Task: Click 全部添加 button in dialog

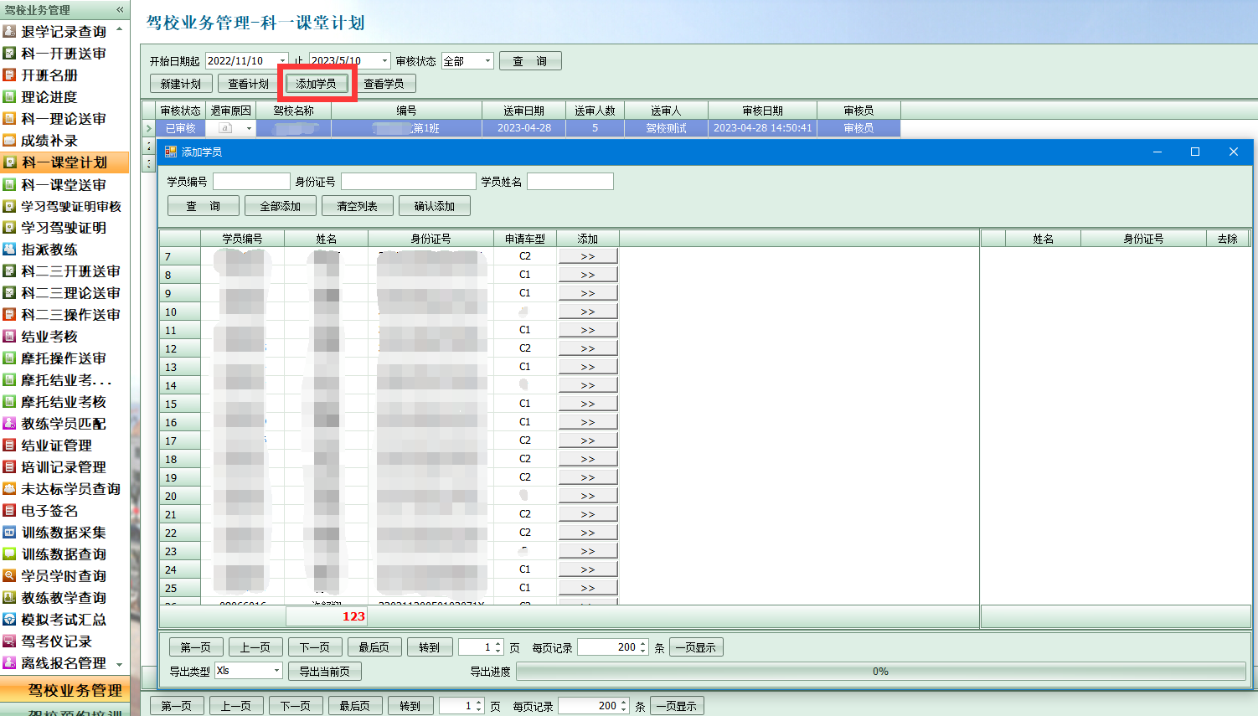Action: click(280, 206)
